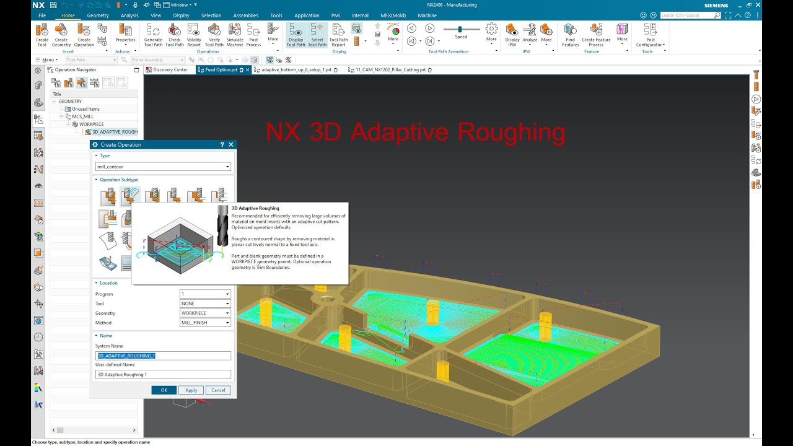793x446 pixels.
Task: Show Program Order view in navigator
Action: point(55,82)
